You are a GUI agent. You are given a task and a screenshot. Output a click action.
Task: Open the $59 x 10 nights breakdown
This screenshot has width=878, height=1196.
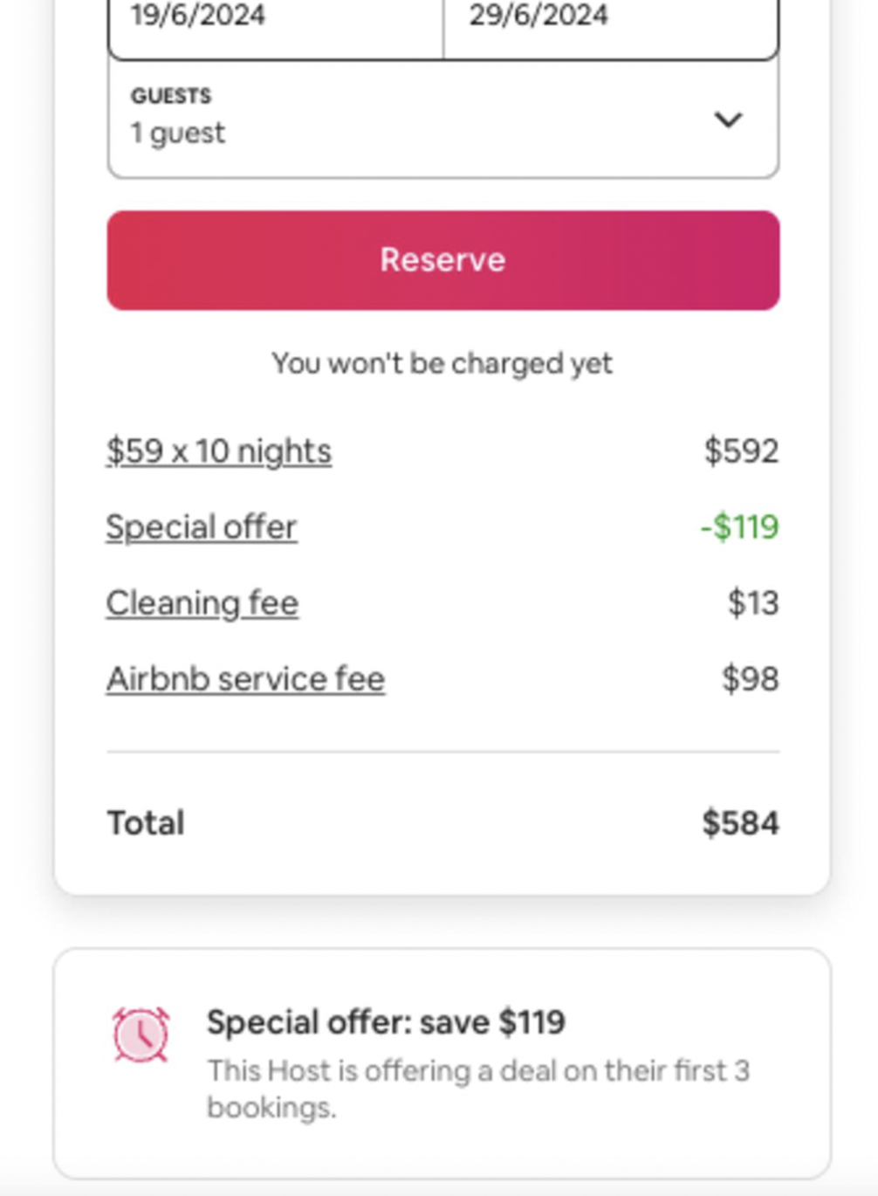point(219,451)
